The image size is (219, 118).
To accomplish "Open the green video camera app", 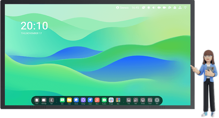I will point(104,100).
